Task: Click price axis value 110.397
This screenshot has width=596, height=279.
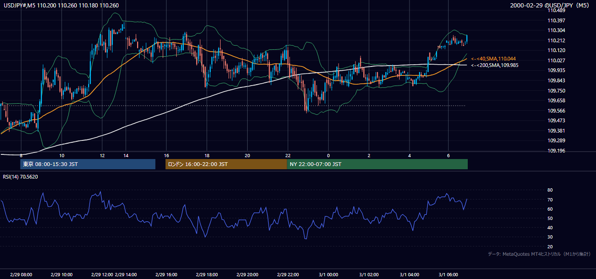Action: point(556,20)
